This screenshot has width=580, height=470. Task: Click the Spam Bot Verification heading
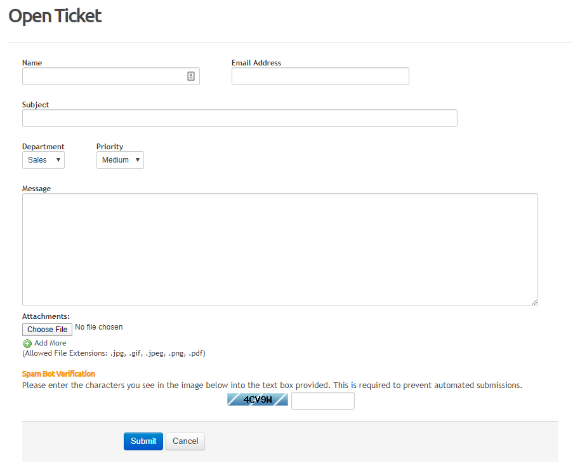[58, 374]
